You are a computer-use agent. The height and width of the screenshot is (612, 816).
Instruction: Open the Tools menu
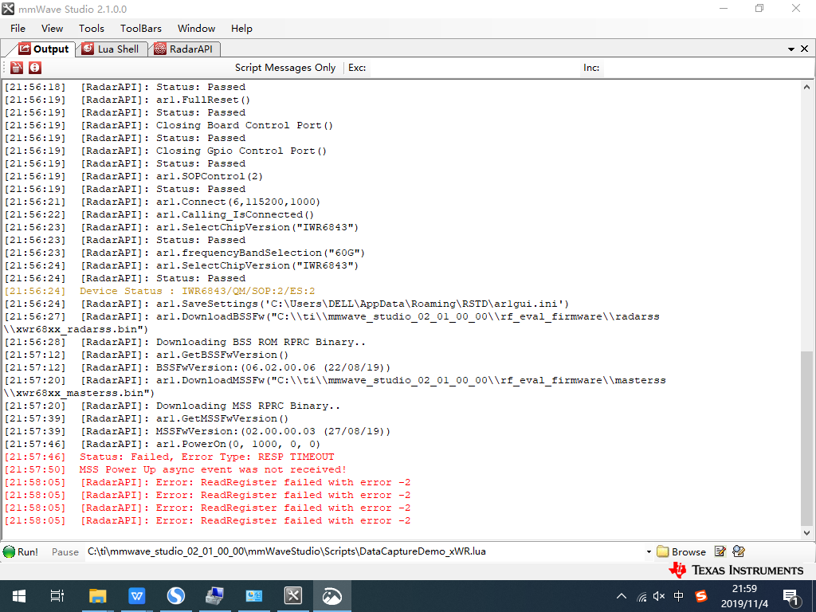point(92,29)
